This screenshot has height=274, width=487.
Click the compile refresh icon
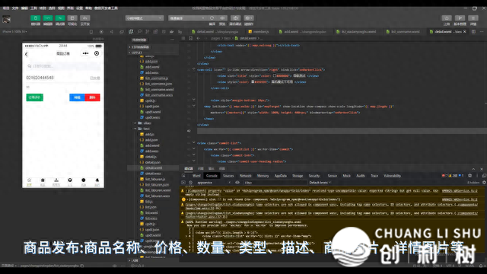coord(212,18)
